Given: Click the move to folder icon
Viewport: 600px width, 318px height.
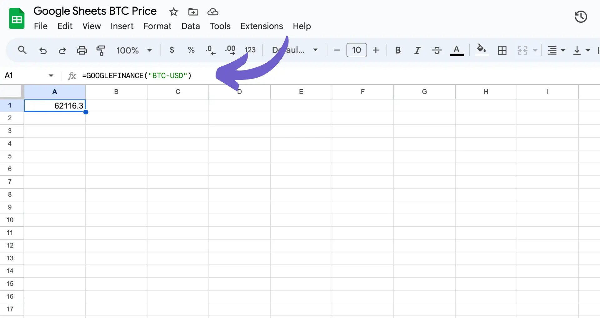Looking at the screenshot, I should 193,12.
